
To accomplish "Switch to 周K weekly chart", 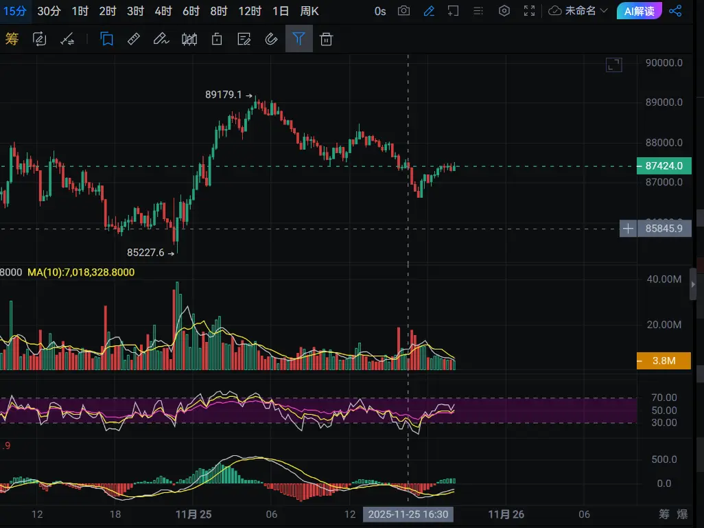I will pos(309,11).
